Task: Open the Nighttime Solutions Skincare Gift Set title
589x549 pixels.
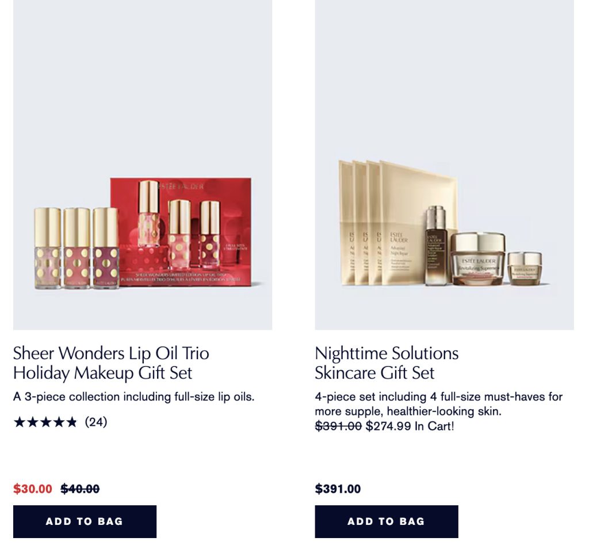Action: [x=387, y=363]
